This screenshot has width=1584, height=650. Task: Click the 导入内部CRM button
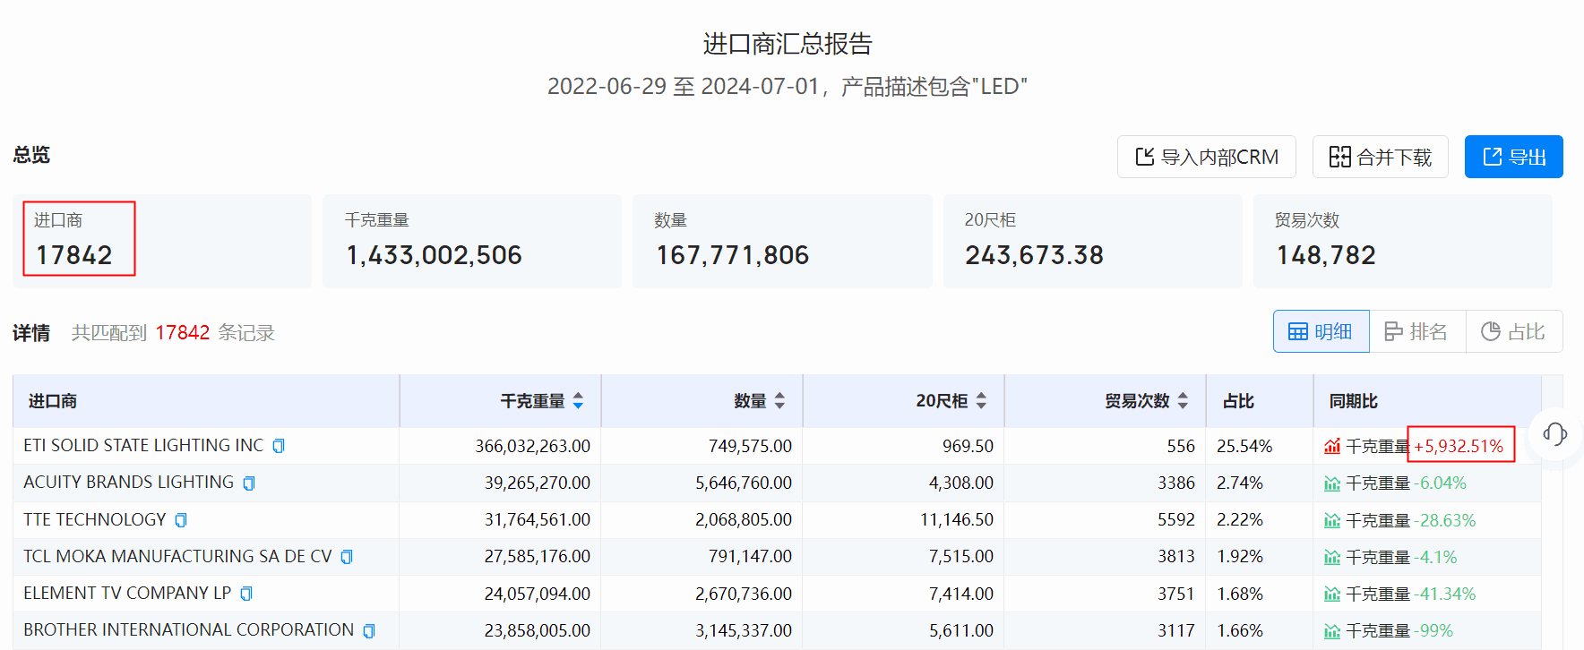[x=1206, y=158]
